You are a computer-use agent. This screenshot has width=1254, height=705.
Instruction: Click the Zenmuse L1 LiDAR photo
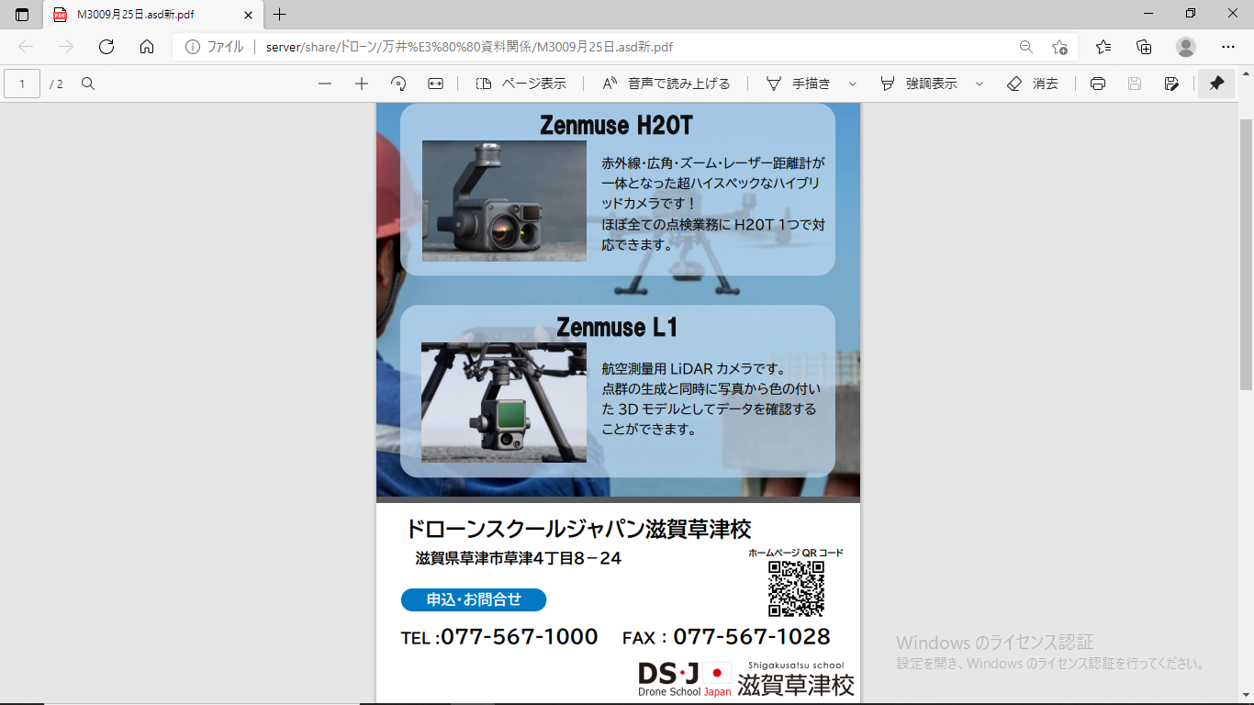(x=504, y=402)
